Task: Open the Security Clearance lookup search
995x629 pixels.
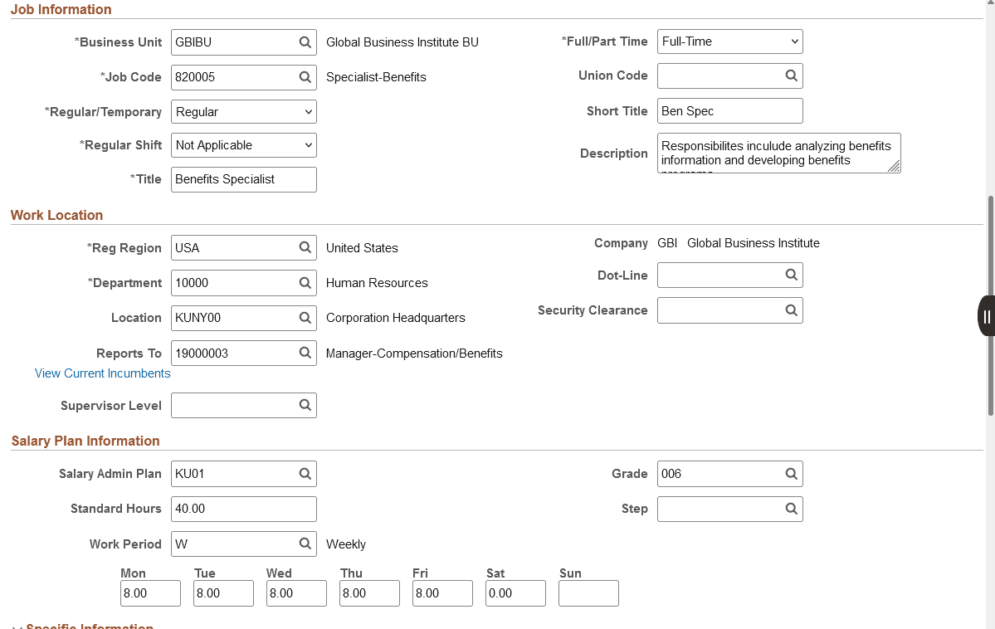Action: (x=791, y=310)
